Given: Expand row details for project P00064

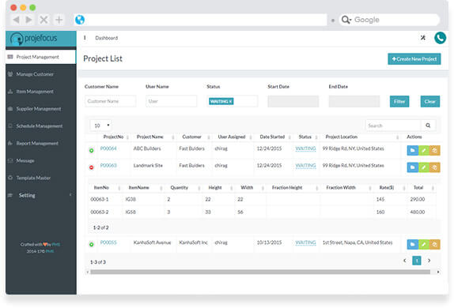Looking at the screenshot, I should point(91,150).
